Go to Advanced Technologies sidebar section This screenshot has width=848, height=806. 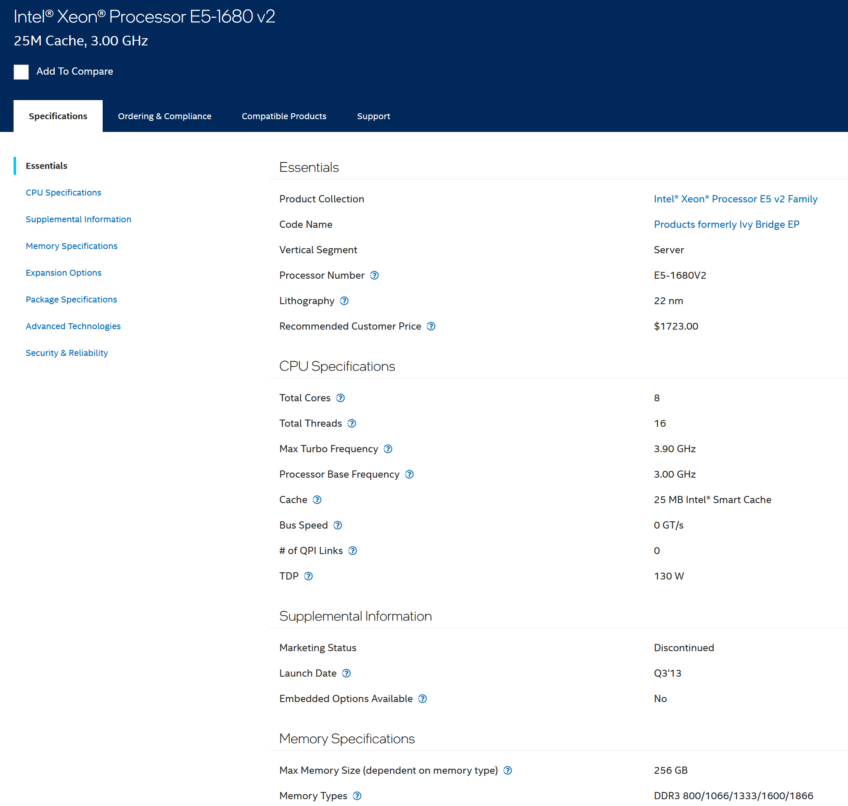(x=73, y=326)
